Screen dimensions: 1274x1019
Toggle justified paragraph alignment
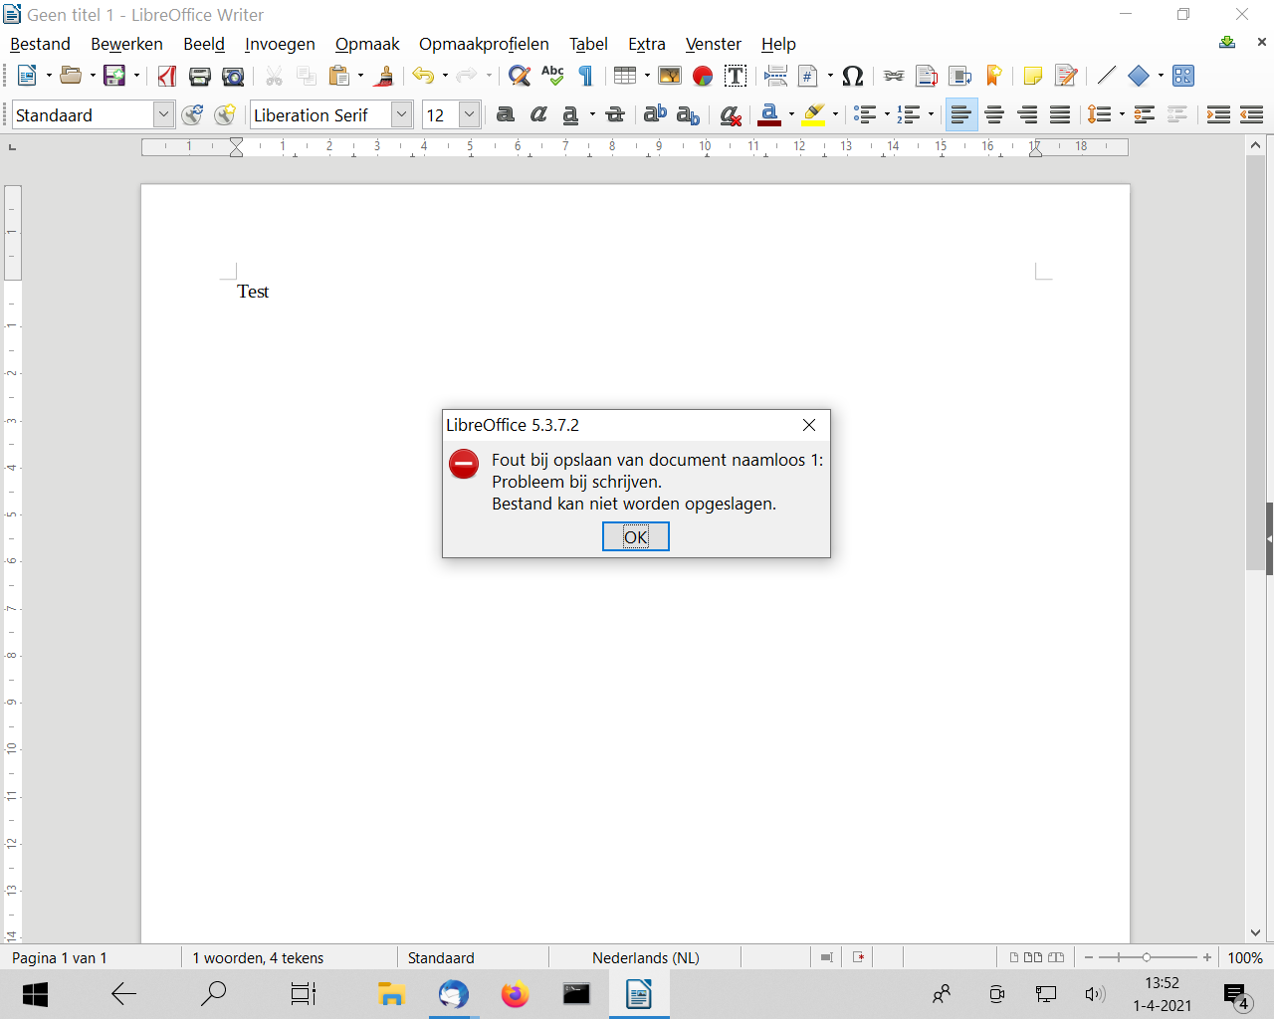click(1060, 115)
